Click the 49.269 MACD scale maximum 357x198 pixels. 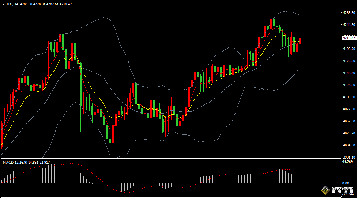point(347,161)
